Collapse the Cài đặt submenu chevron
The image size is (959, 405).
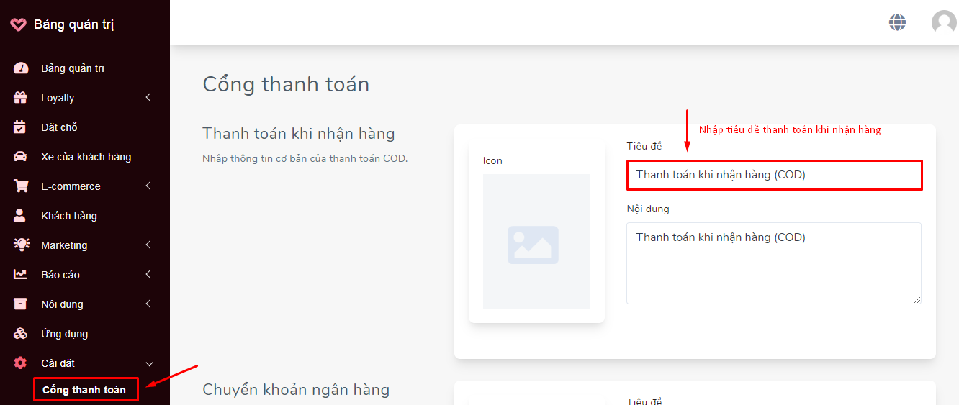(149, 363)
